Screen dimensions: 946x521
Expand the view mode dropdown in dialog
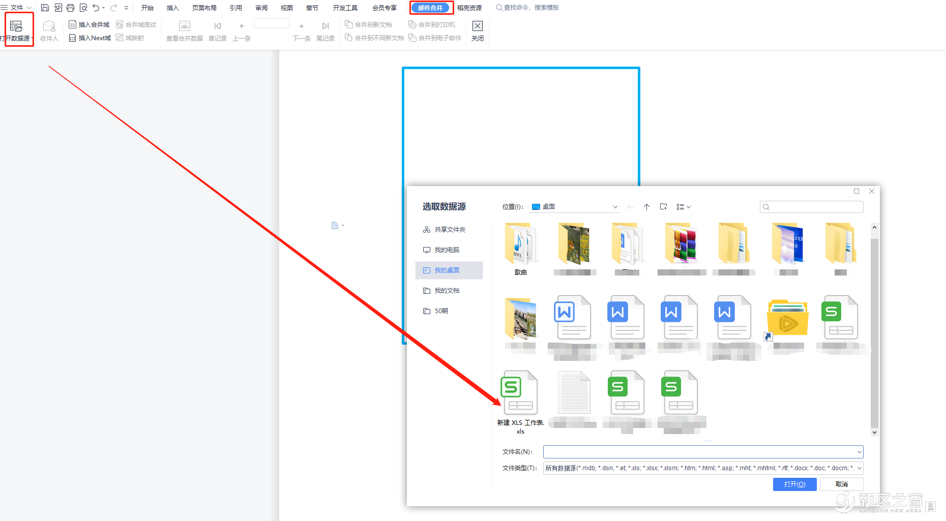click(x=684, y=207)
